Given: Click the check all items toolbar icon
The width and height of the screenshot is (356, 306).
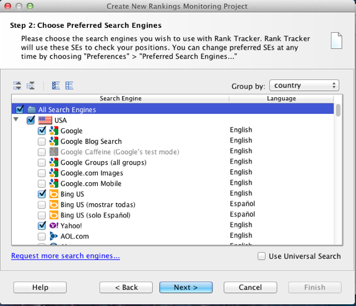Looking at the screenshot, I should [x=56, y=85].
